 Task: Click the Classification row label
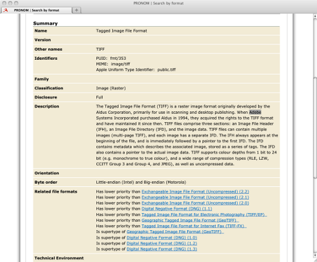click(49, 88)
